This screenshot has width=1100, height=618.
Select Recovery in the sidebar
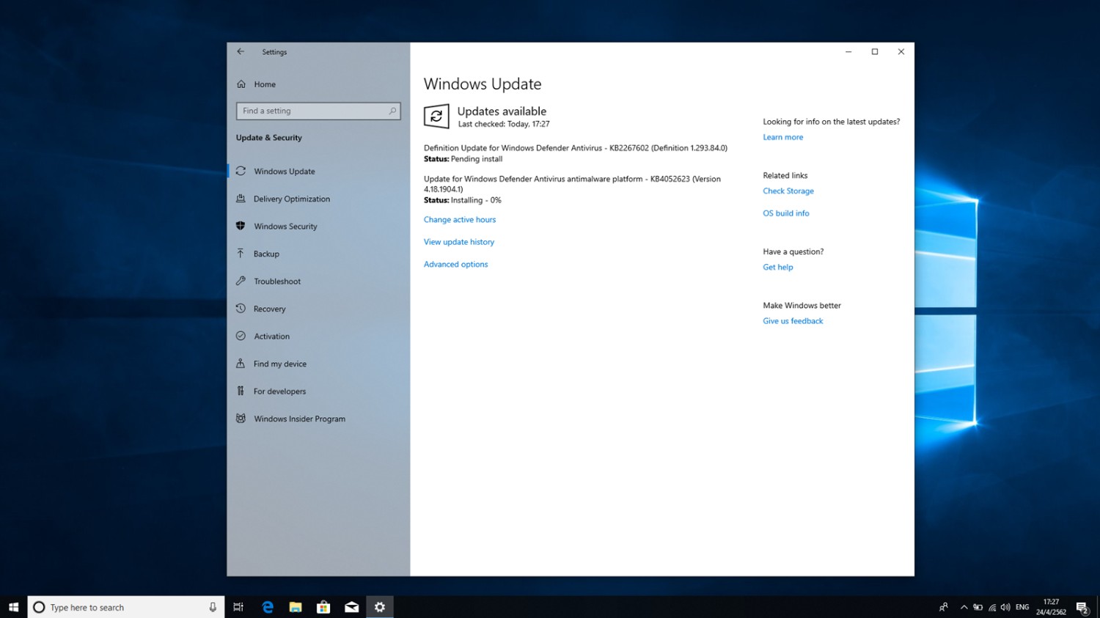click(269, 309)
